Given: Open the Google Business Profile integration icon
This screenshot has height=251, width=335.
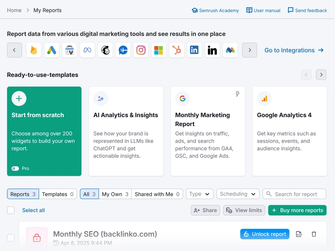Looking at the screenshot, I should click(70, 50).
